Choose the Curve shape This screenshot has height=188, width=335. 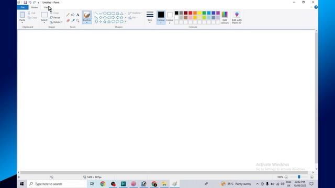click(x=100, y=13)
